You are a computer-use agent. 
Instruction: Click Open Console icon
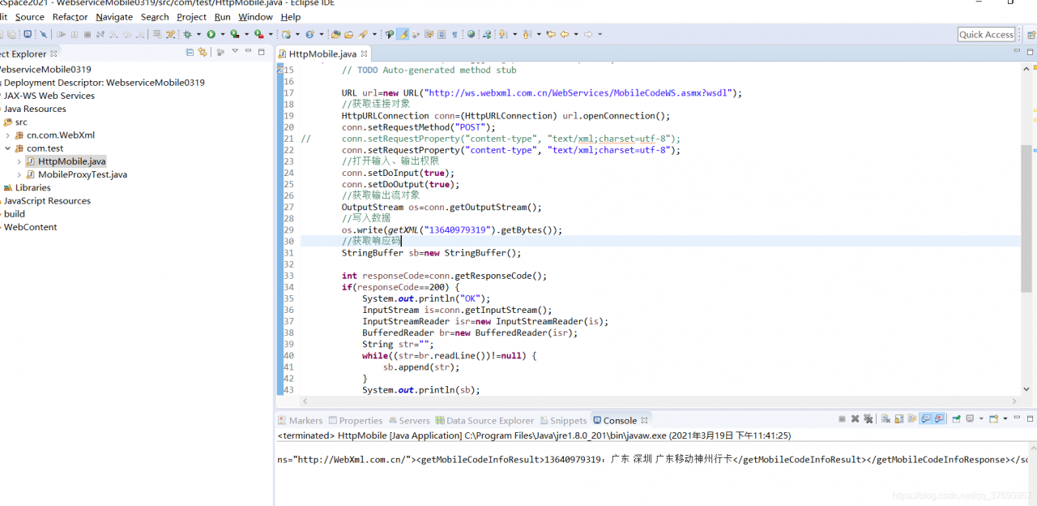tap(994, 419)
